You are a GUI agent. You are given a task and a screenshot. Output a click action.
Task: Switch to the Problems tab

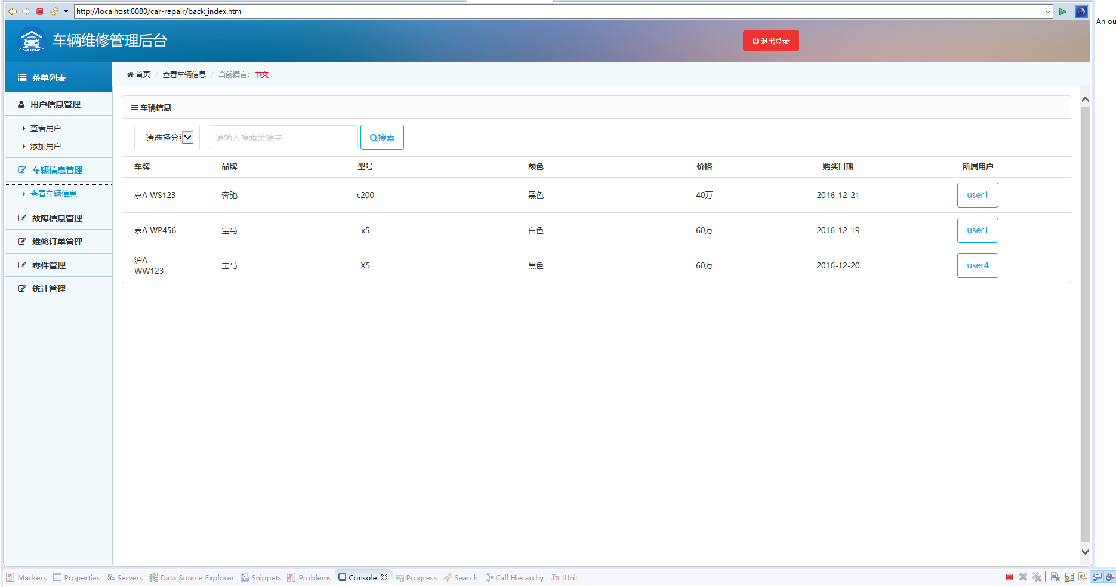309,577
